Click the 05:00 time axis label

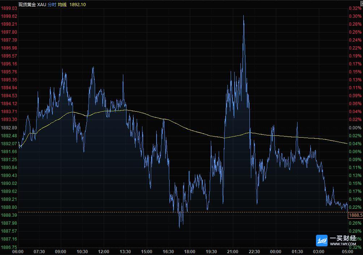click(348, 251)
